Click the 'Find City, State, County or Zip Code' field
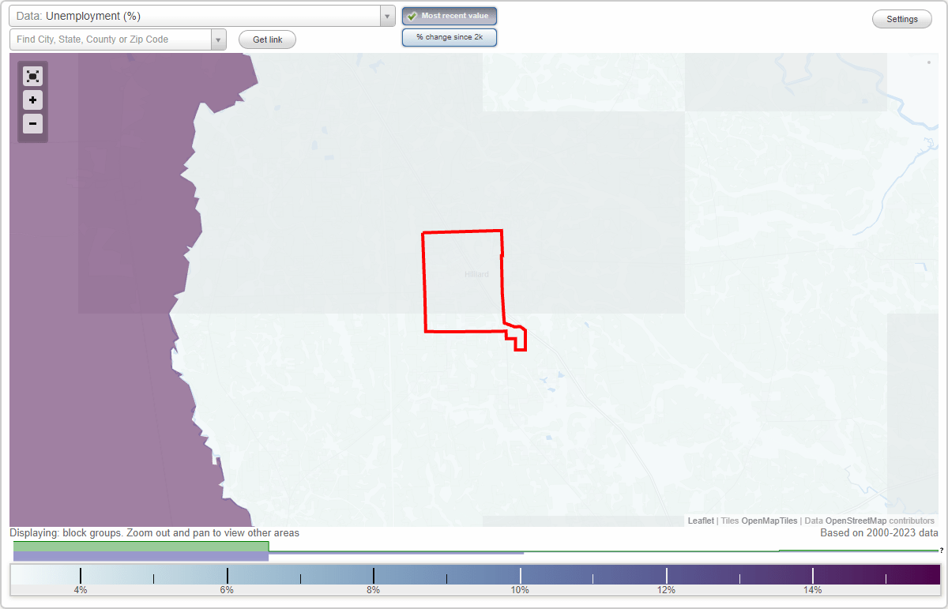The image size is (948, 609). tap(111, 39)
